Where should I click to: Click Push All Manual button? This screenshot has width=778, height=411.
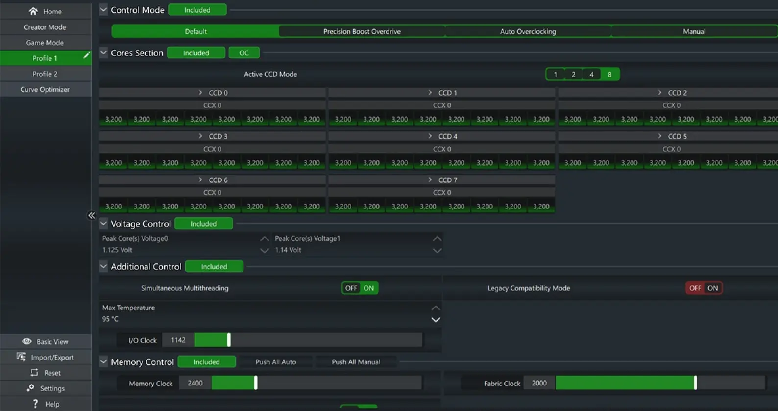(x=356, y=362)
